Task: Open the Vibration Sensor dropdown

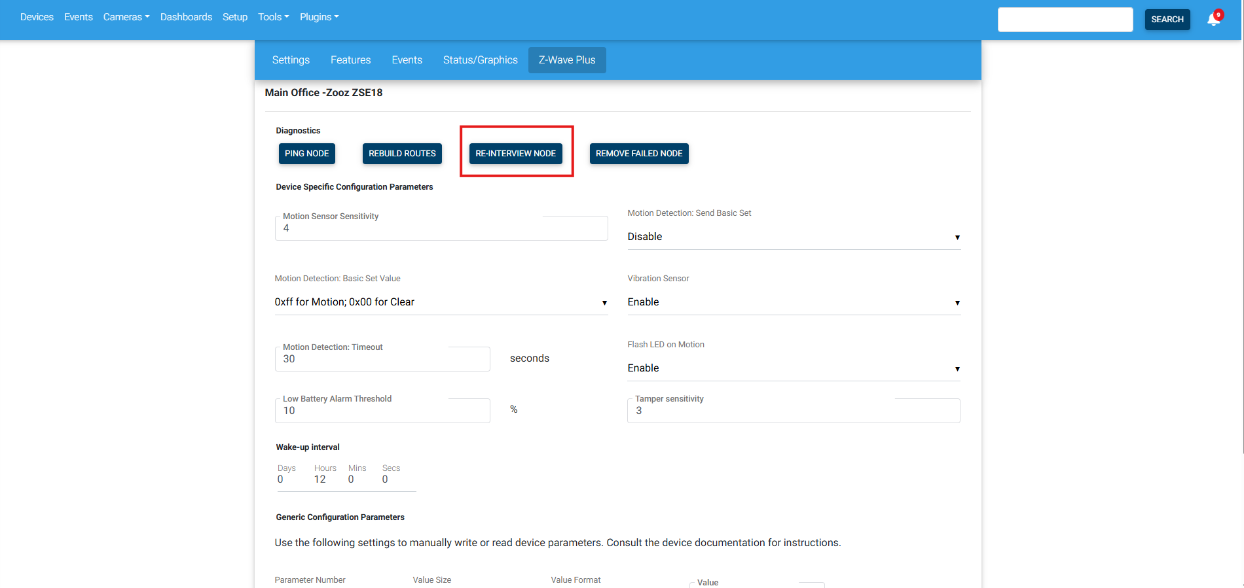Action: (794, 302)
